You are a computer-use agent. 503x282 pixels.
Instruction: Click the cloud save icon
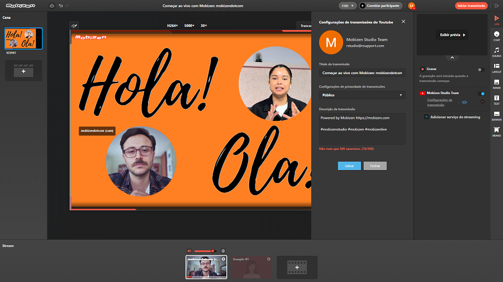51,6
